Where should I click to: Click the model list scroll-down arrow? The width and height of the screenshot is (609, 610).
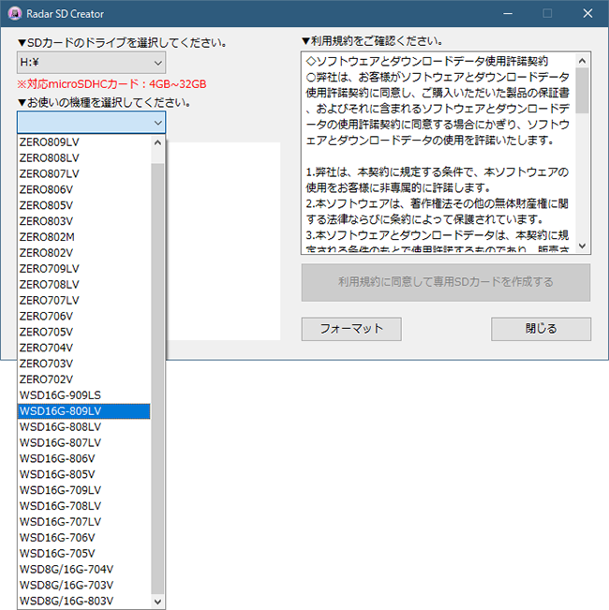[157, 602]
